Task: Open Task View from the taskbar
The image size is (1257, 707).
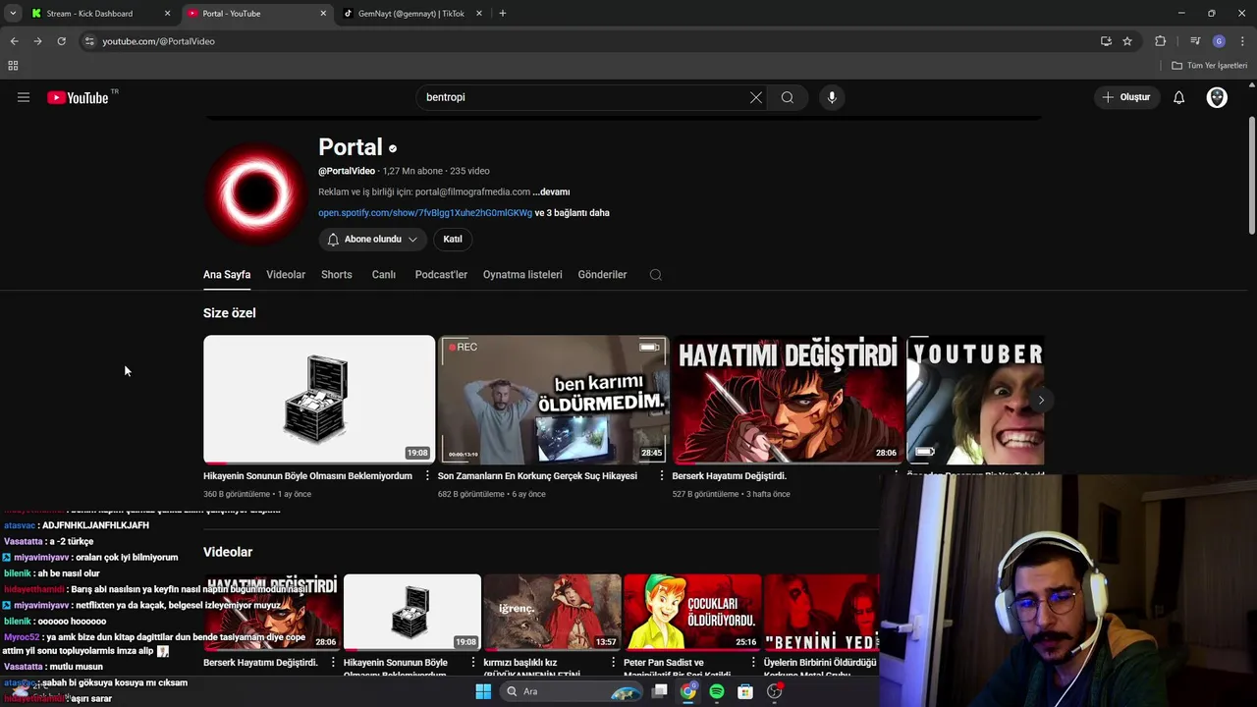Action: point(660,691)
